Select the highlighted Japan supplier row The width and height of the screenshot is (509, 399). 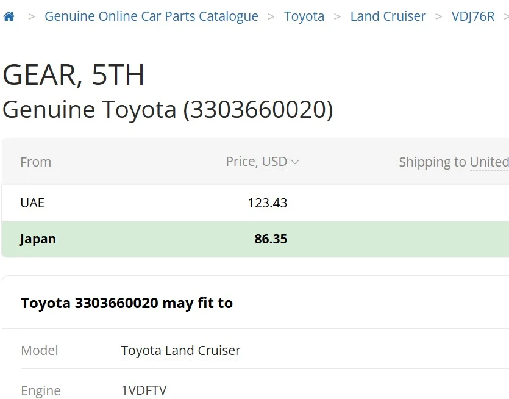38,239
